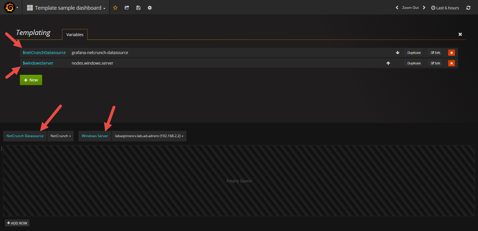Screen dimensions: 478x231
Task: Open the Last 6 hours time picker
Action: pos(445,8)
